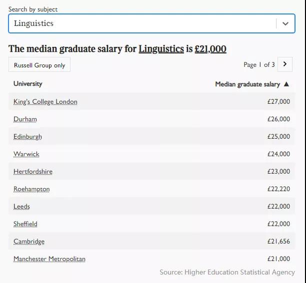Sort by Median graduate salary arrow
Image resolution: width=306 pixels, height=283 pixels.
(x=286, y=84)
